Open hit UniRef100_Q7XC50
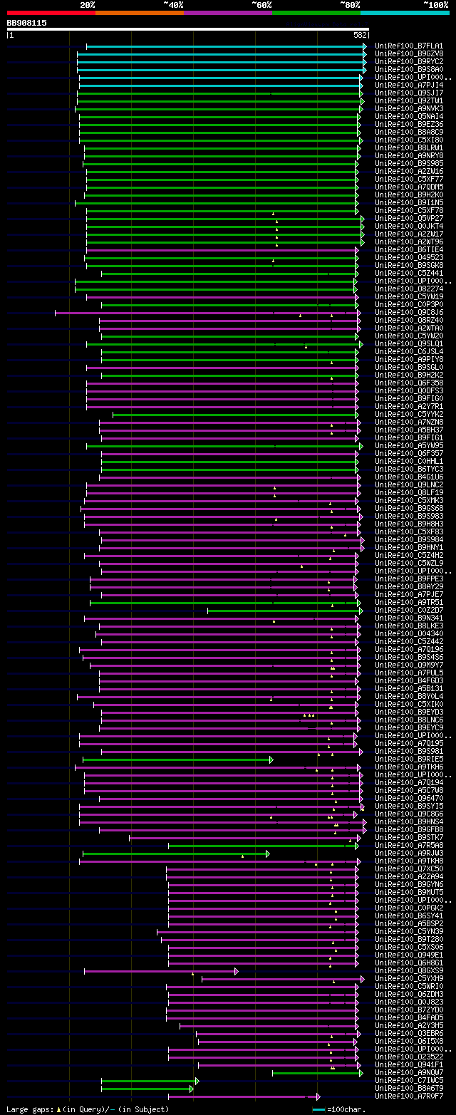This screenshot has height=1115, width=456. tap(408, 869)
